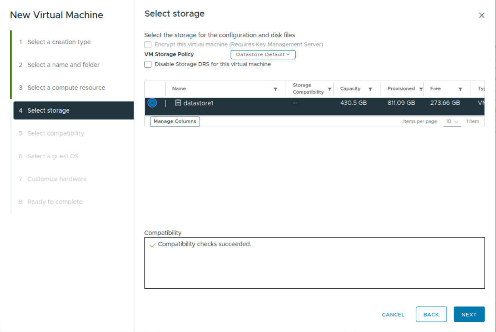The width and height of the screenshot is (496, 332).
Task: Open the Capacity column filter funnel
Action: click(371, 89)
